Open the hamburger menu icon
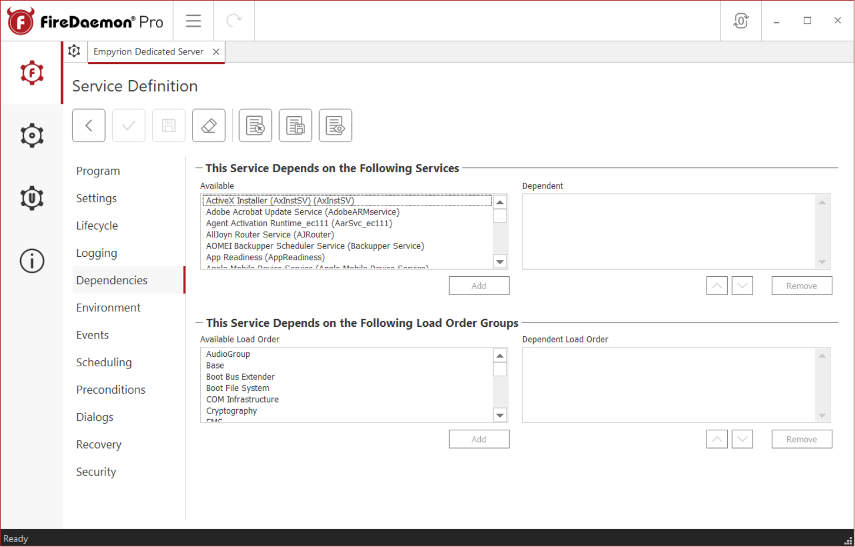Screen dimensions: 855x547 pos(193,21)
